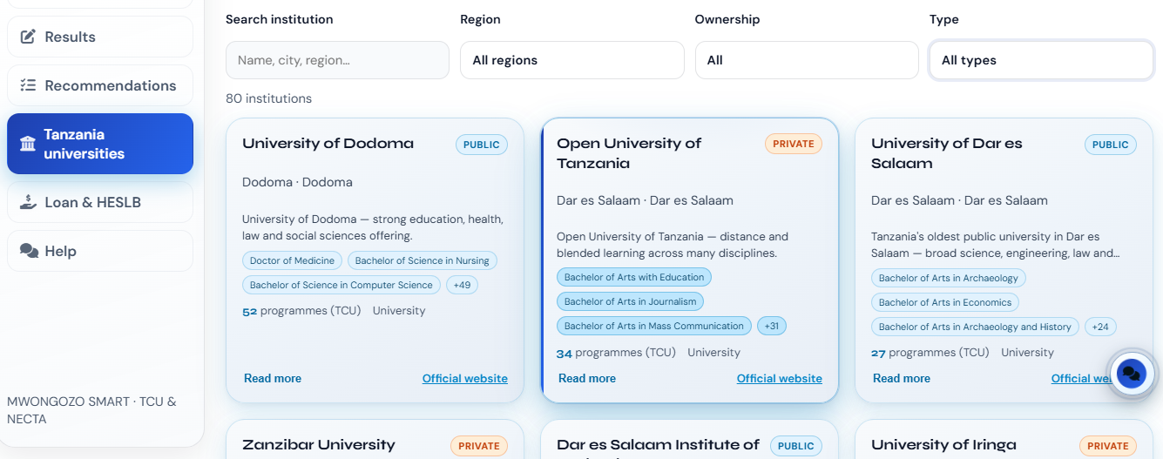Click PRIVATE badge on Zanzibar University

(x=479, y=446)
